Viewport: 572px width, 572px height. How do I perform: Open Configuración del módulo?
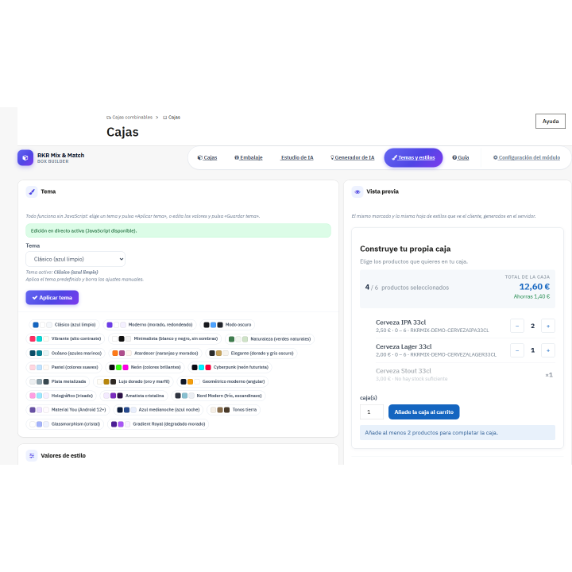click(x=527, y=157)
